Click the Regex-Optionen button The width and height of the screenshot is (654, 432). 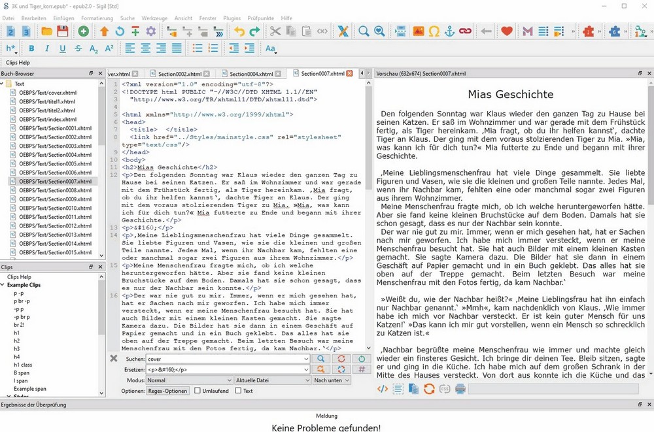coord(167,391)
